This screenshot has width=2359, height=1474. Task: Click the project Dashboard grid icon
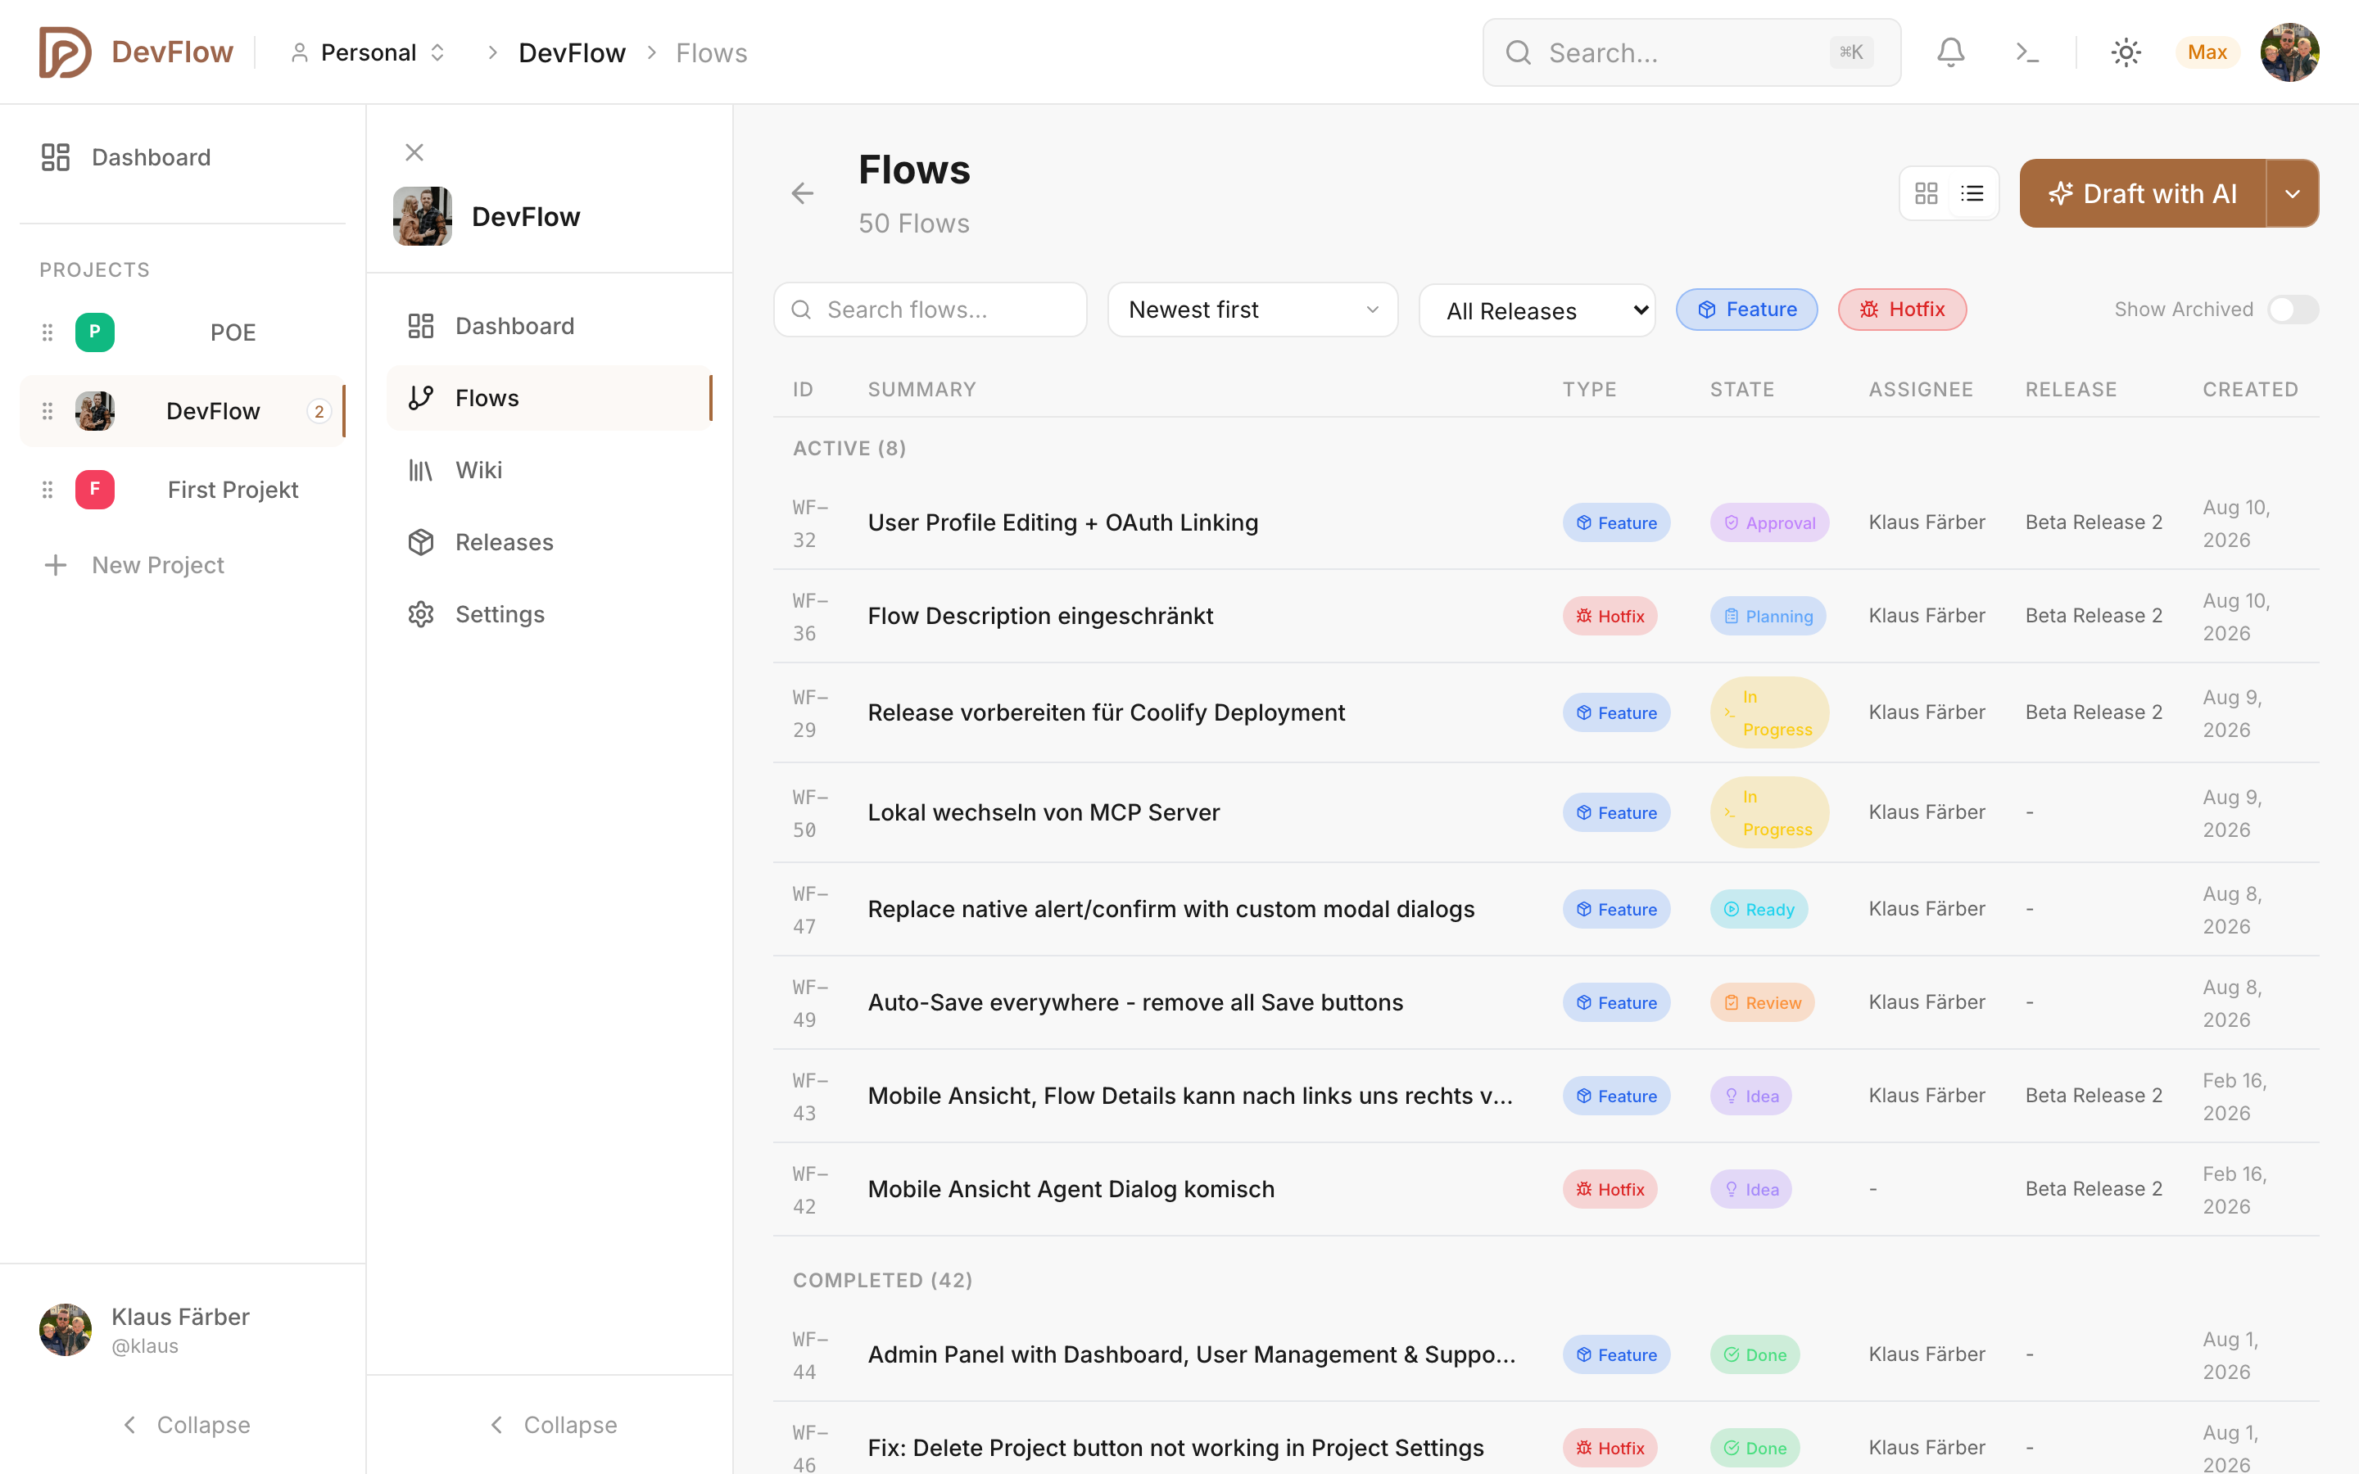[420, 326]
